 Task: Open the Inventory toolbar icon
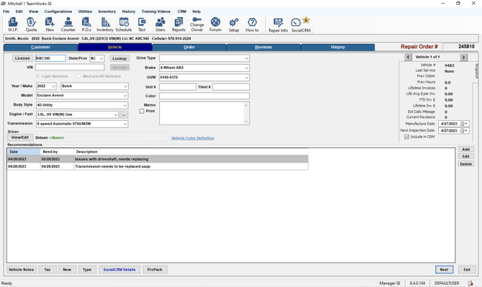(x=105, y=24)
